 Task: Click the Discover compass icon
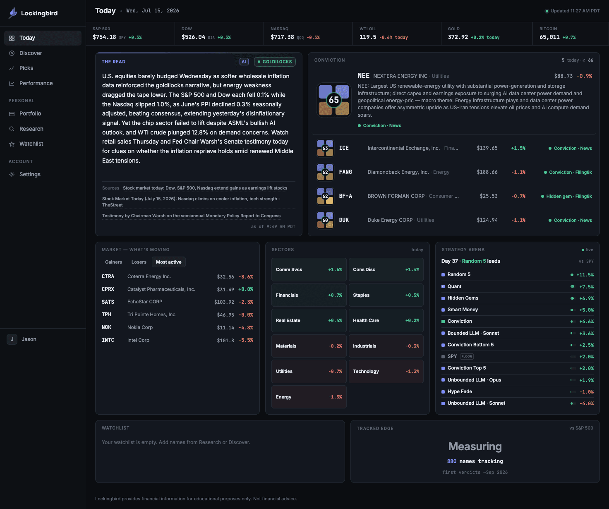click(12, 53)
